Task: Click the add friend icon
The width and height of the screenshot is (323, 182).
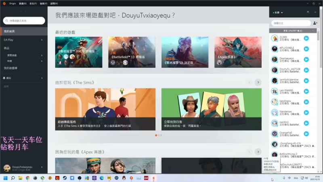Action: pyautogui.click(x=315, y=23)
